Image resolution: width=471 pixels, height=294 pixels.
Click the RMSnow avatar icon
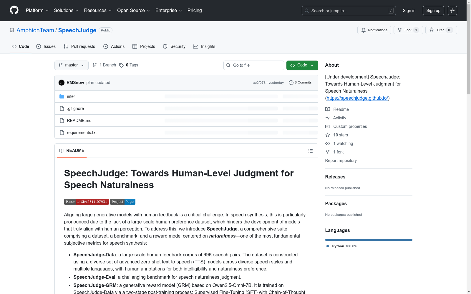point(62,83)
